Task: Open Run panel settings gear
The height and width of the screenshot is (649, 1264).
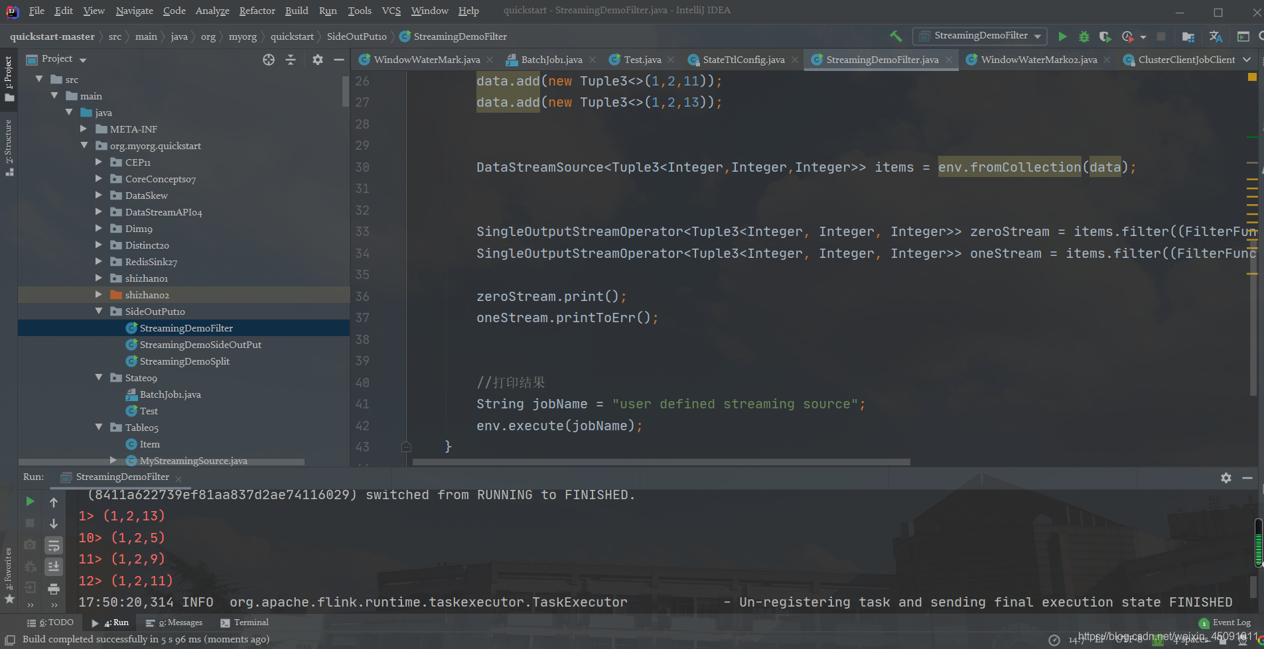Action: (x=1226, y=478)
